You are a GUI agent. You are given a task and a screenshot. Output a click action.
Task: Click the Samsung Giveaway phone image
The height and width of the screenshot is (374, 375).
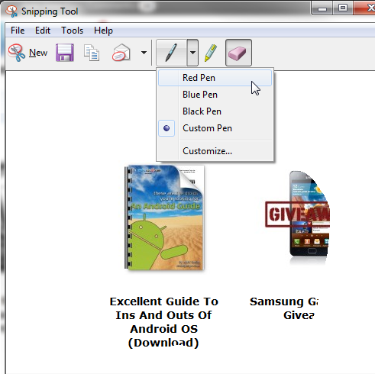297,218
